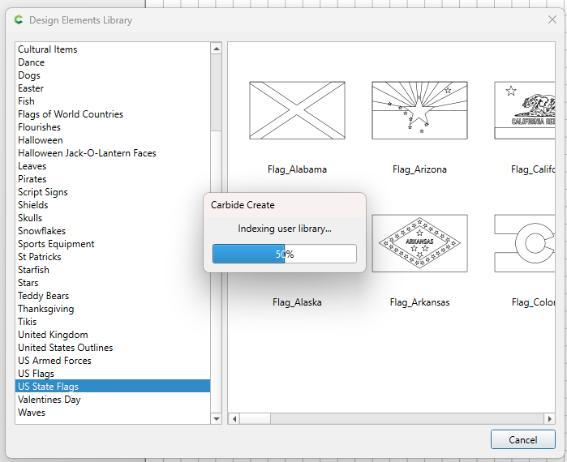Open the Skulls category
This screenshot has height=462, width=567.
click(x=113, y=218)
